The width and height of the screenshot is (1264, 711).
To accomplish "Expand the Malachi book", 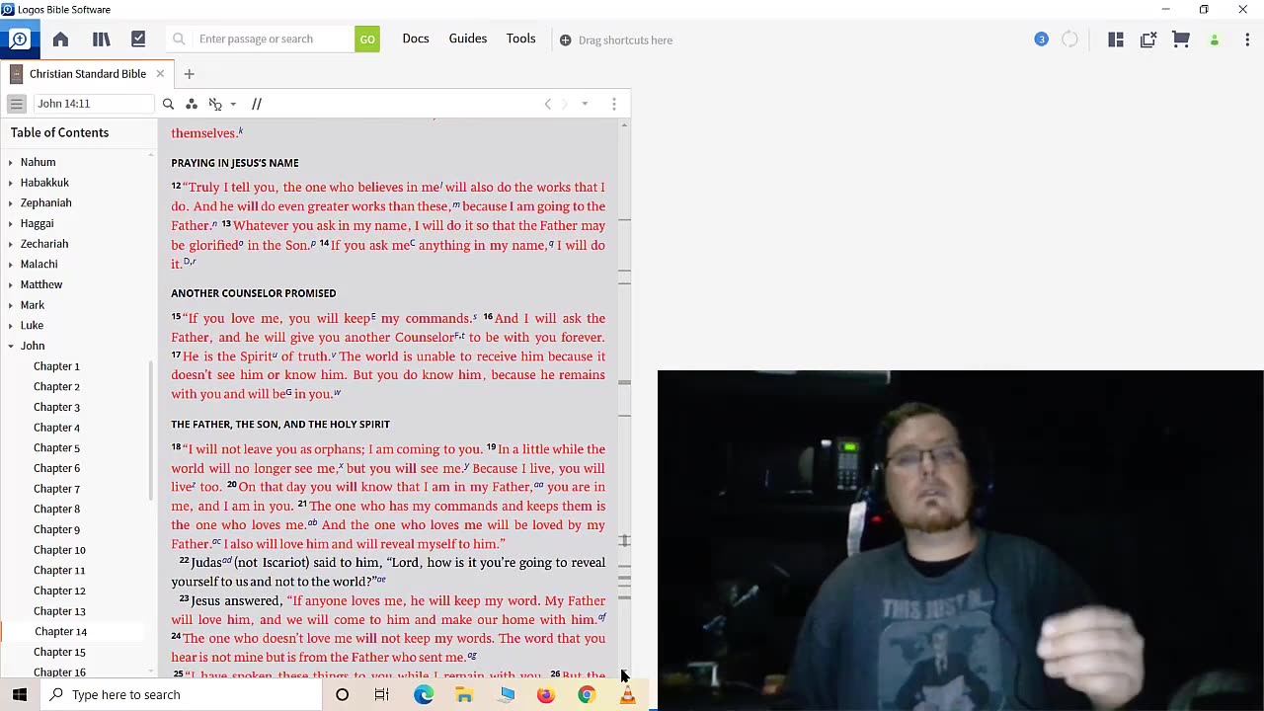I will [x=11, y=264].
